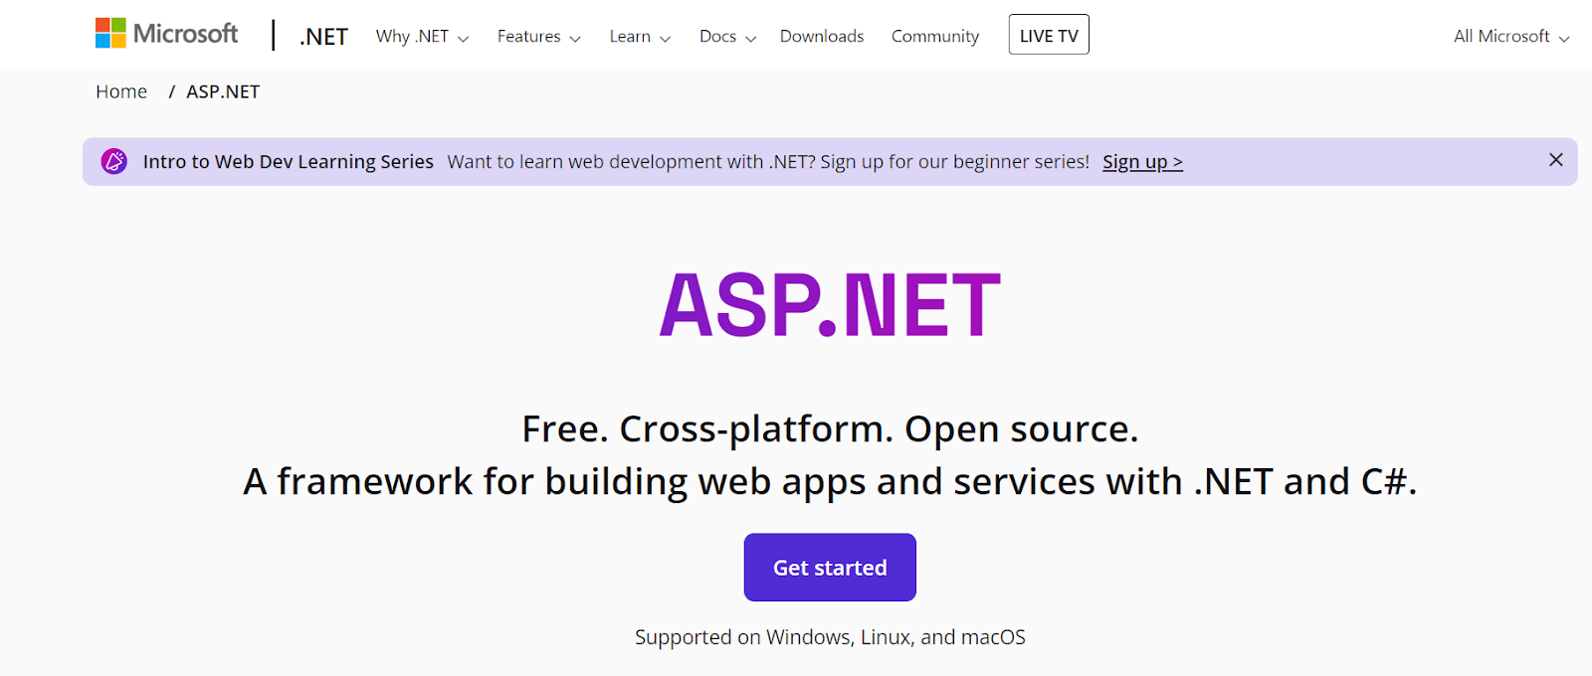Click the ASP.NET purple heading

pos(830,305)
